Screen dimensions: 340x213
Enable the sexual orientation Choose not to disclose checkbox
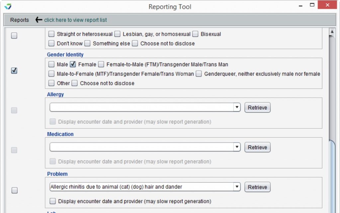(135, 43)
